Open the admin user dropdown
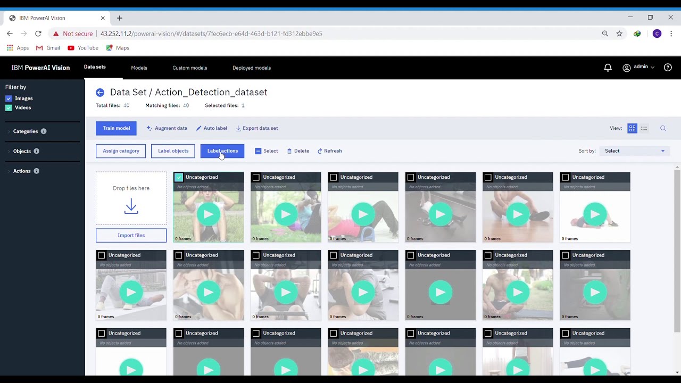This screenshot has width=681, height=383. [638, 68]
